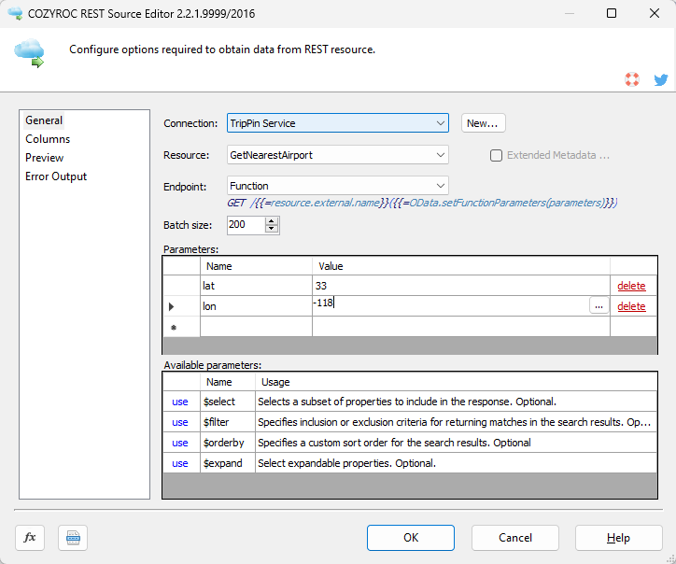Select the General page in sidebar
Screen dimensions: 676x564
point(44,120)
